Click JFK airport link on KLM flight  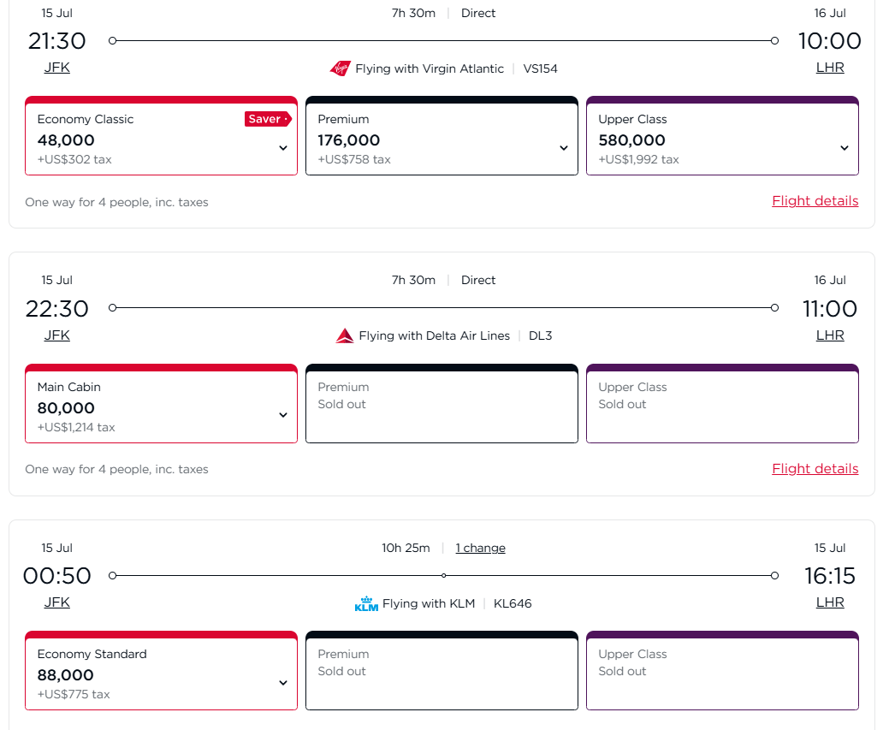(x=57, y=602)
